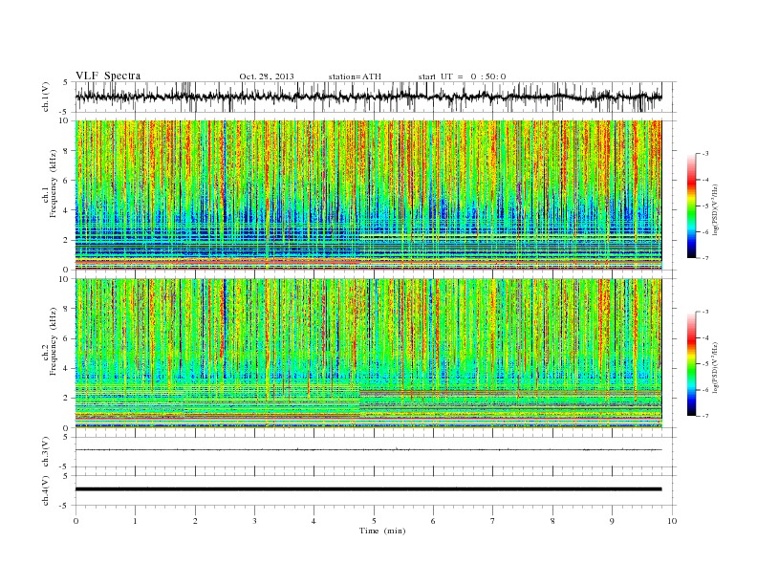The height and width of the screenshot is (585, 757).
Task: Click the '1' minute tick on the time axis
Action: (x=135, y=521)
